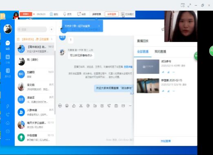
Task: Close the blue tooltip bubble
Action: 99,26
